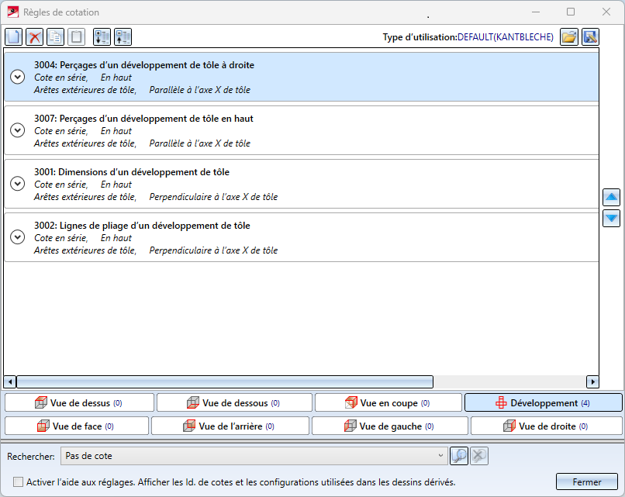
Task: Open usage type folder icon
Action: click(569, 37)
